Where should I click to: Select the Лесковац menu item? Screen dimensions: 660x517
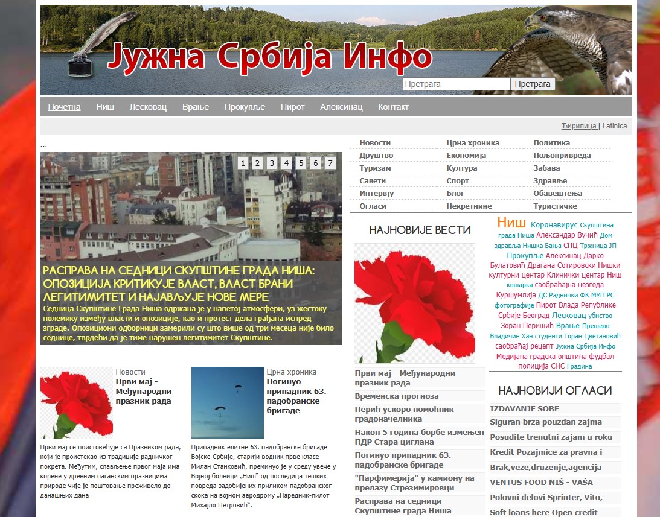(148, 107)
